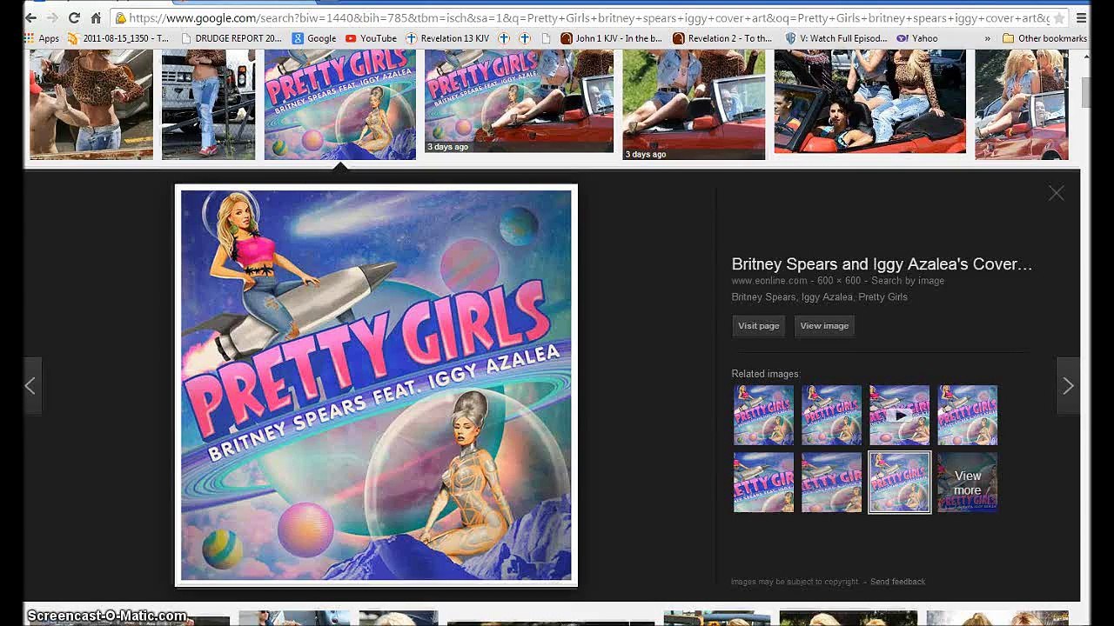Open the 2011-08-15_1350 bookmark
This screenshot has height=626, width=1114.
(x=118, y=38)
